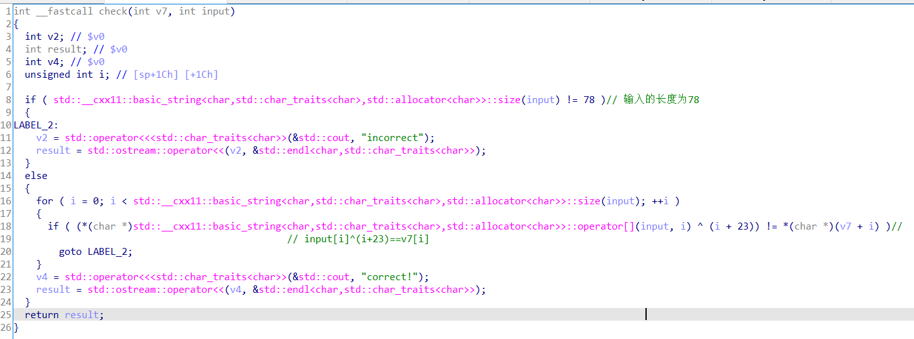The image size is (914, 339).
Task: Click "result" assignment target on line 23
Action: click(x=53, y=290)
